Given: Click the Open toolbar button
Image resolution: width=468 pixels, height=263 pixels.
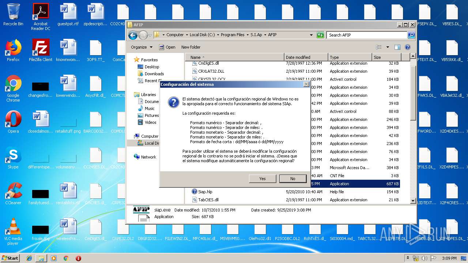Looking at the screenshot, I should coord(167,47).
